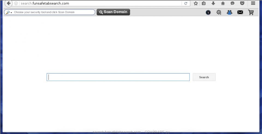Open the hamburger menu
This screenshot has height=134, width=262.
click(x=253, y=4)
